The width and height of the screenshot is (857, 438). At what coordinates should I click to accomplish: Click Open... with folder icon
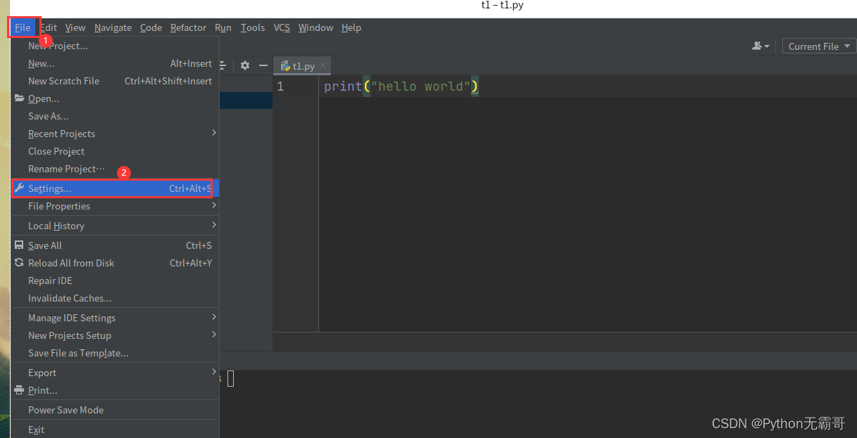pyautogui.click(x=115, y=98)
